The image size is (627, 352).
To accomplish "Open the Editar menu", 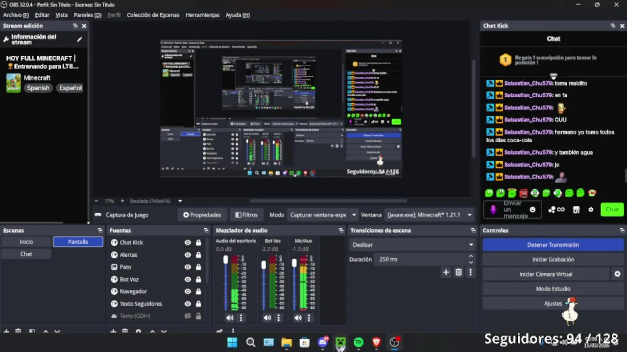I will coord(42,15).
